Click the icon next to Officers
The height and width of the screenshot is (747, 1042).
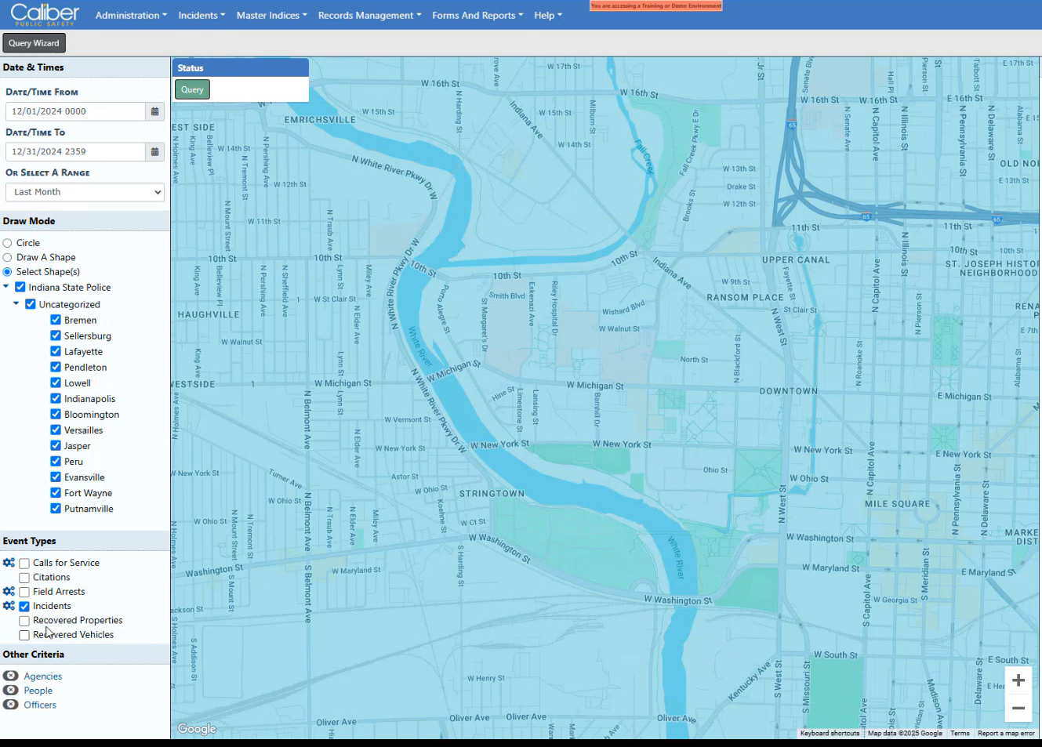11,705
